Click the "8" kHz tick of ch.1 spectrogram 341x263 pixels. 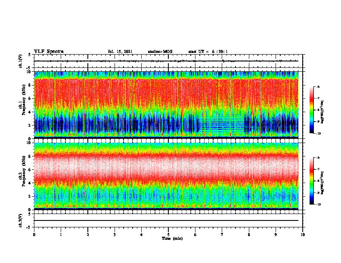[30, 85]
